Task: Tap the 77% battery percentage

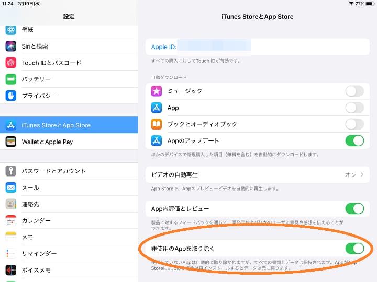Action: coord(360,4)
